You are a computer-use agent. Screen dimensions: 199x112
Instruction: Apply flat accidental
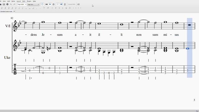click(63, 8)
